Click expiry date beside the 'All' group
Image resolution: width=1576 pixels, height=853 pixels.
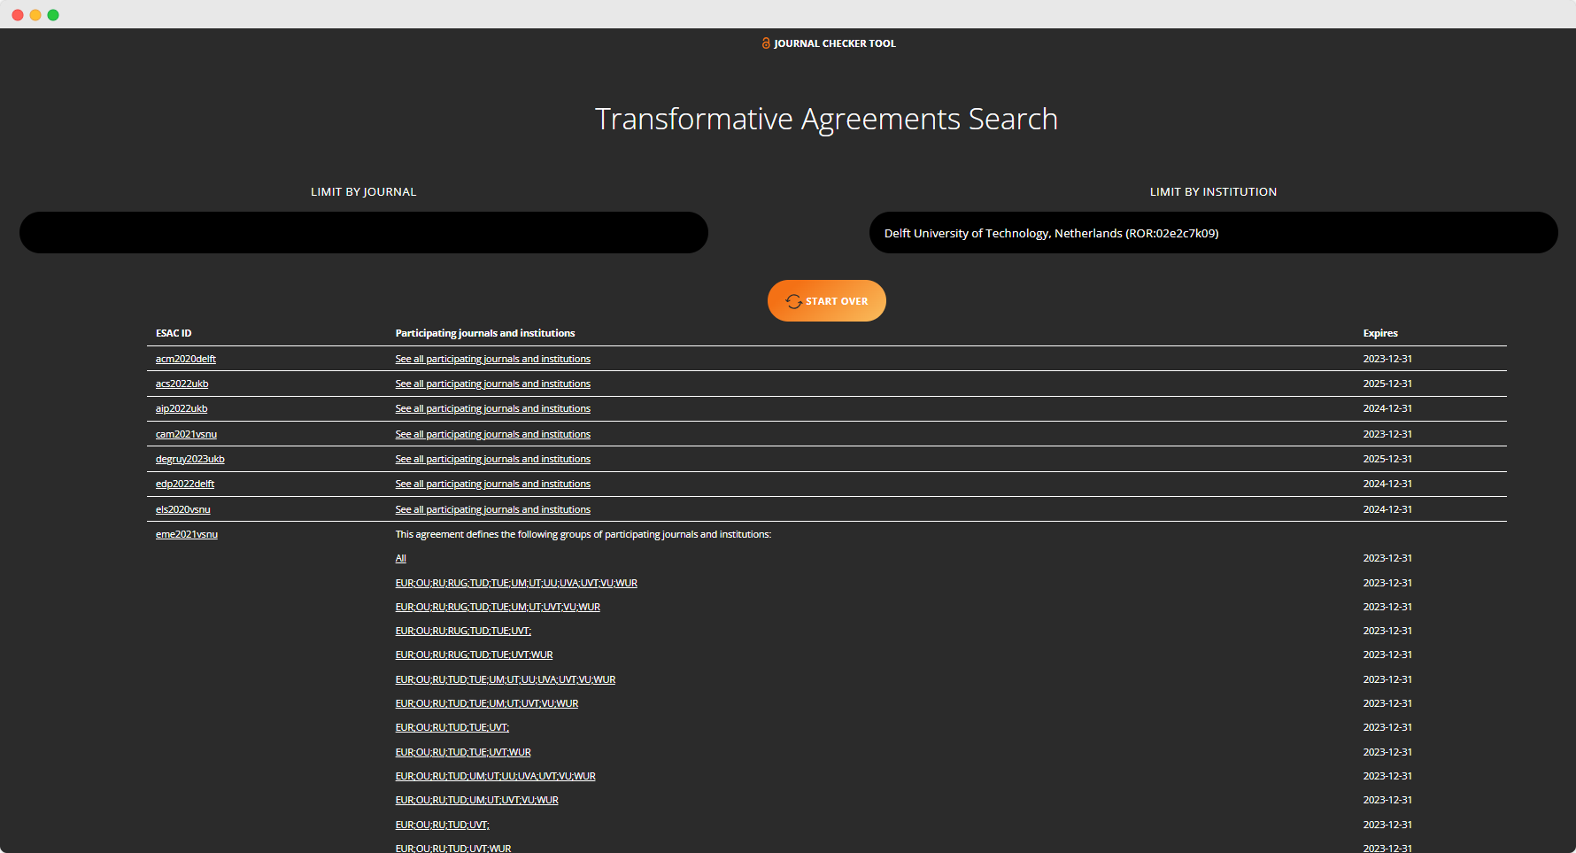coord(1387,558)
